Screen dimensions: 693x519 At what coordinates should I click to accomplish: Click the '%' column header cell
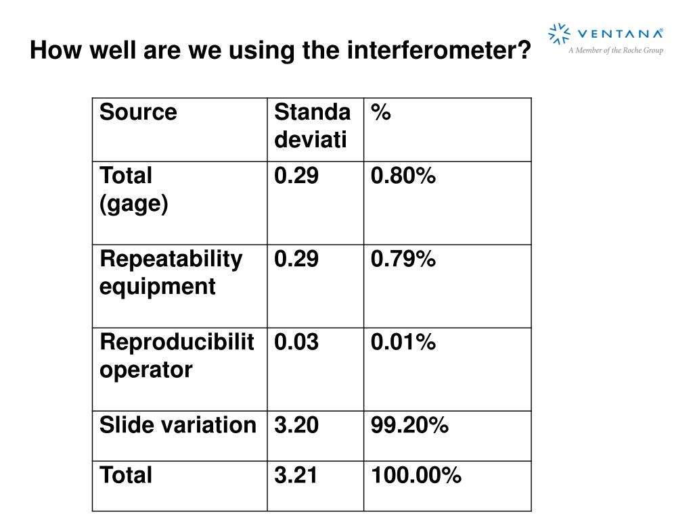(447, 130)
